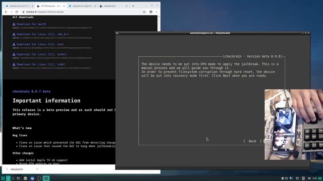The width and height of the screenshot is (323, 181).
Task: Click the removable device tray icon
Action: coord(303,178)
